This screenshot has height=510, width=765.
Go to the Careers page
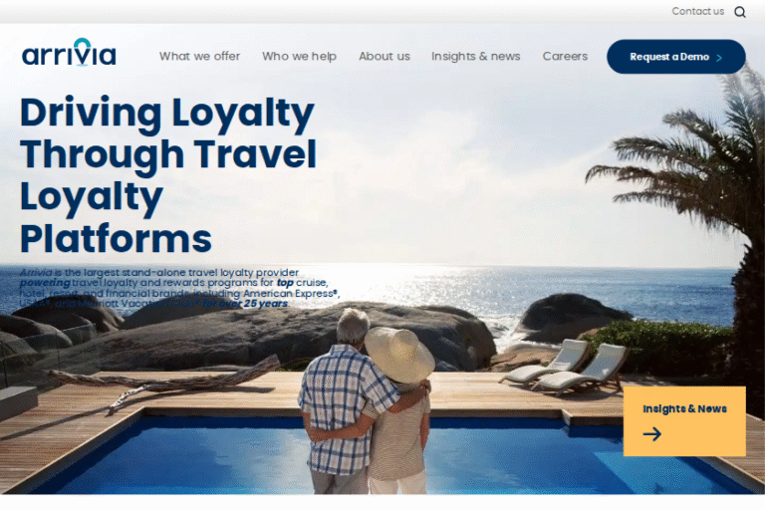(x=565, y=56)
